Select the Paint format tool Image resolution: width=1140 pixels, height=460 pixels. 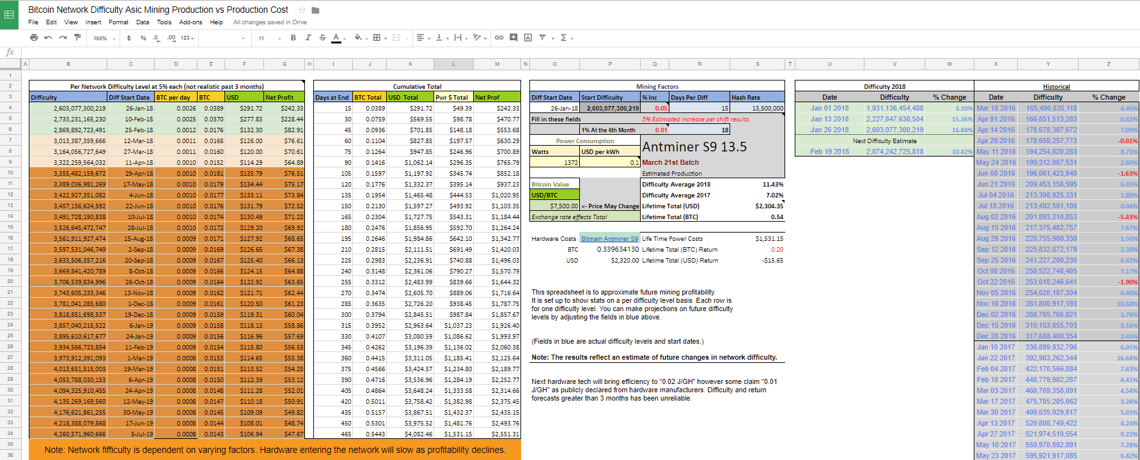(77, 38)
